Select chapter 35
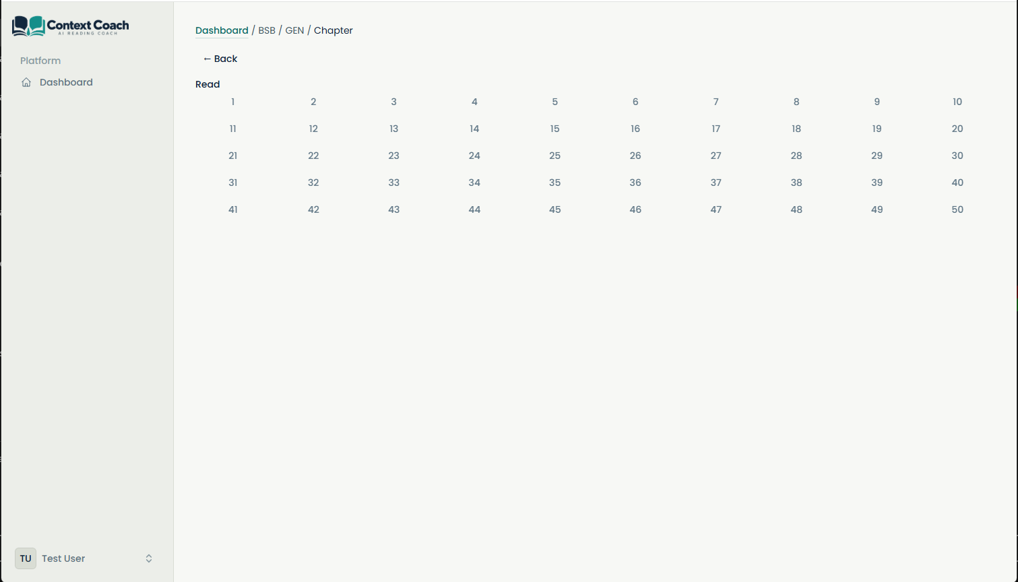 (555, 183)
